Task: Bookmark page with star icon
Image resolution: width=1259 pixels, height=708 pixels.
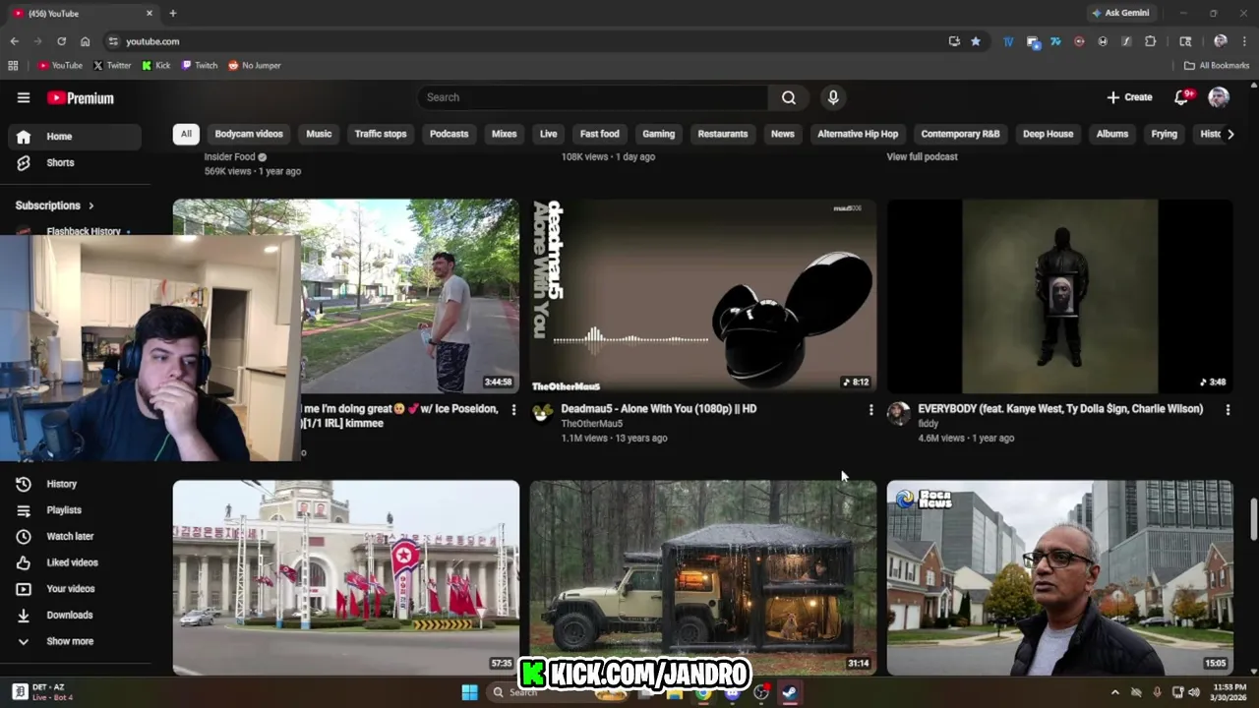Action: coord(976,41)
